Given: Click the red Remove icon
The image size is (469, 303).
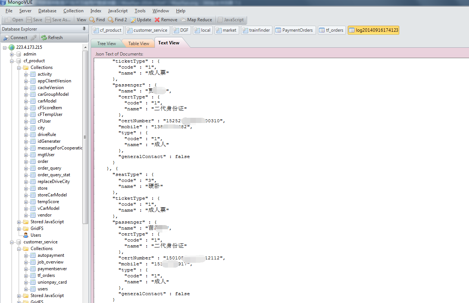Looking at the screenshot, I should [x=157, y=20].
